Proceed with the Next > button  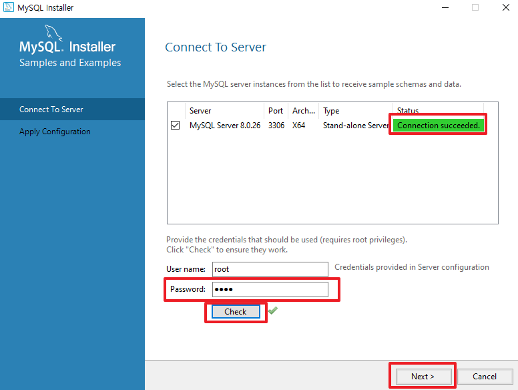tap(423, 377)
